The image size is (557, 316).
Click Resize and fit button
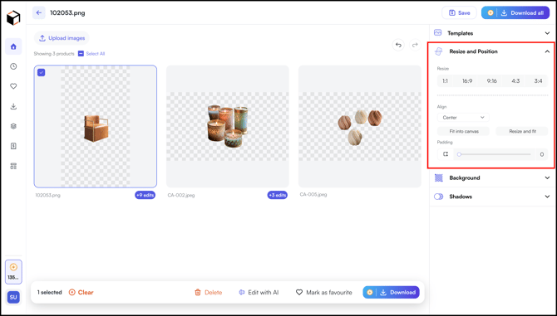[522, 131]
